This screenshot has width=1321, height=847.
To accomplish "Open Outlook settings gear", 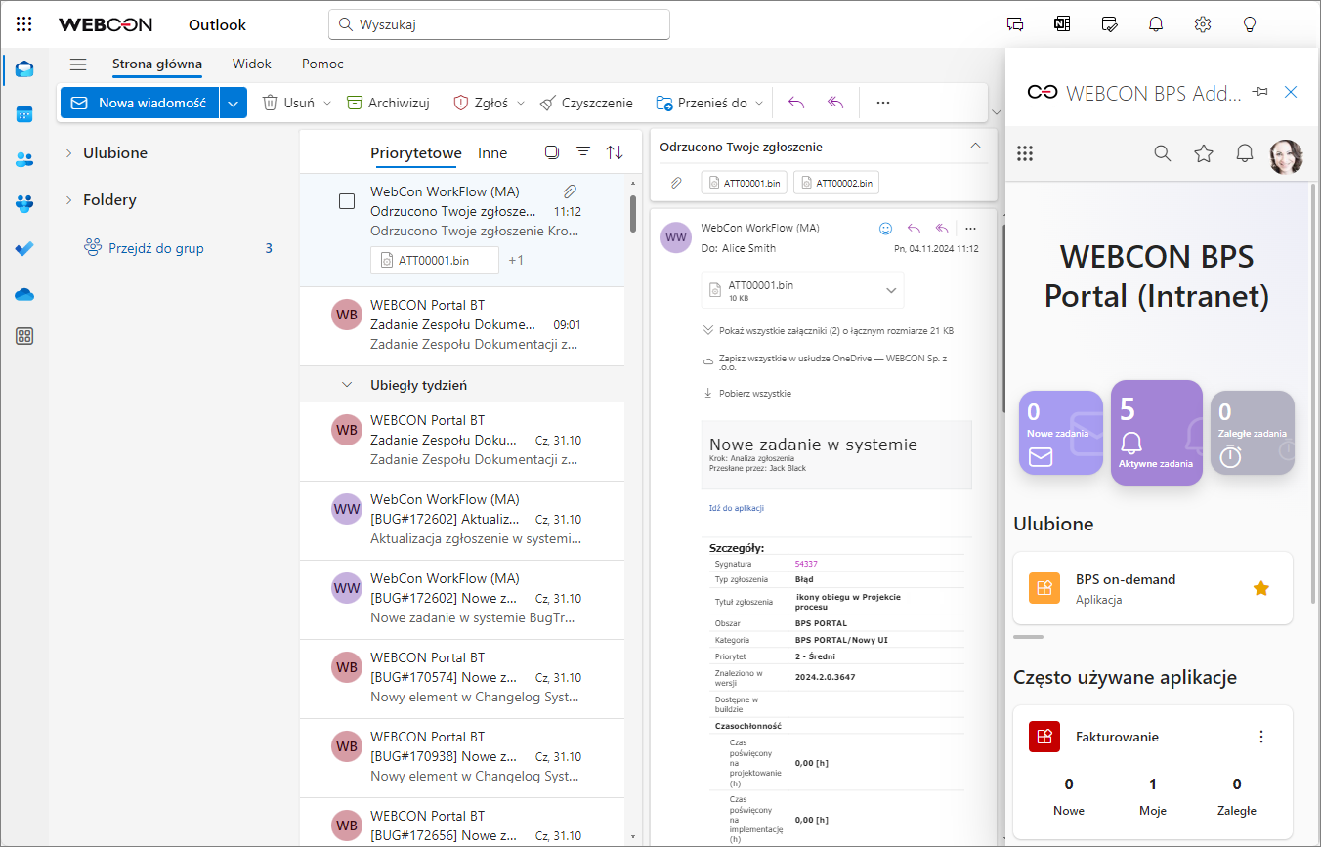I will 1203,24.
